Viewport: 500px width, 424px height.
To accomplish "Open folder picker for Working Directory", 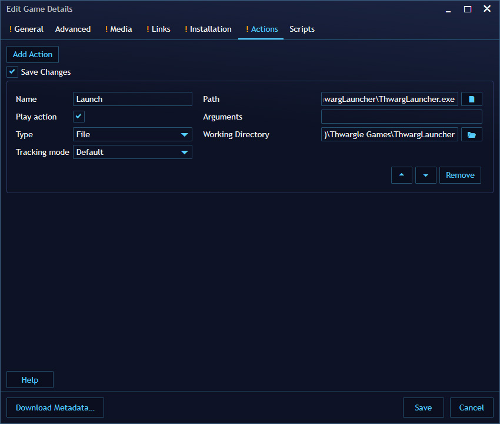I will (471, 134).
